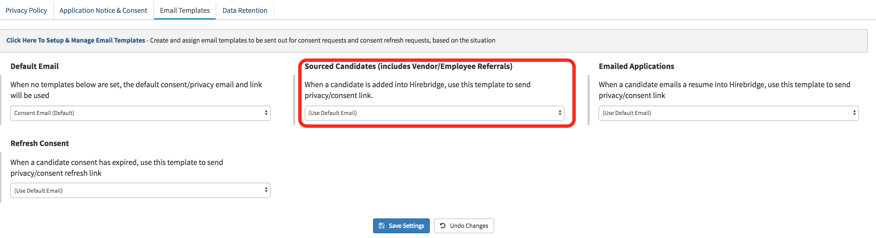This screenshot has height=238, width=876.
Task: Click the stepper arrows on Sourced Candidates dropdown
Action: point(560,113)
